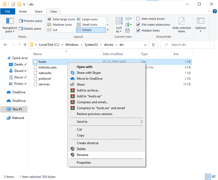The image size is (218, 180).
Task: Select Extra large icons layout
Action: click(x=61, y=19)
